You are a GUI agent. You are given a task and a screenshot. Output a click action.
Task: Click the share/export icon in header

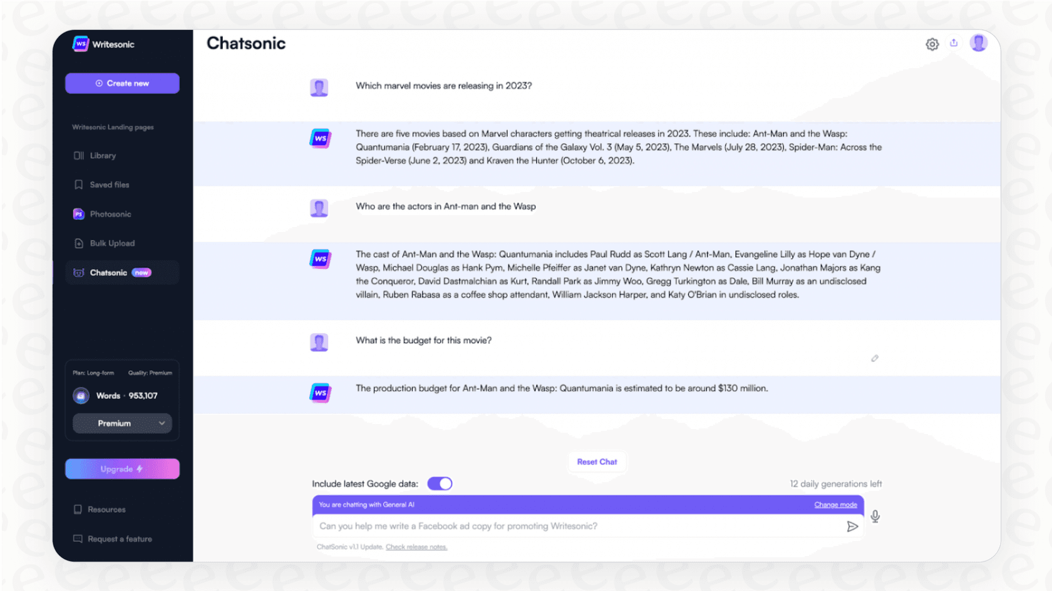(954, 43)
